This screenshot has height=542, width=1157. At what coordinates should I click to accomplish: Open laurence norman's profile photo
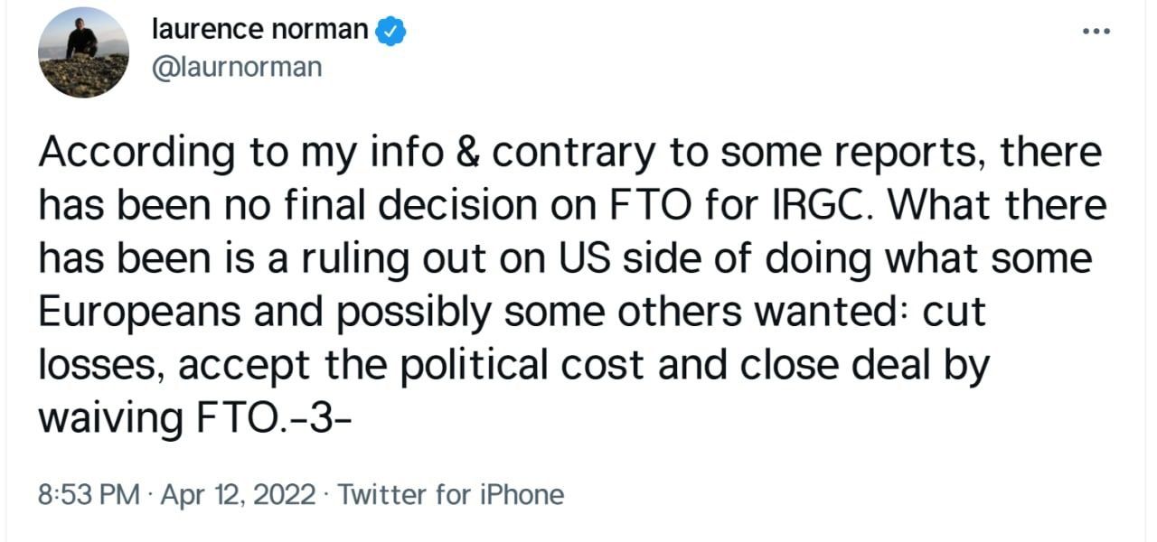pos(83,52)
